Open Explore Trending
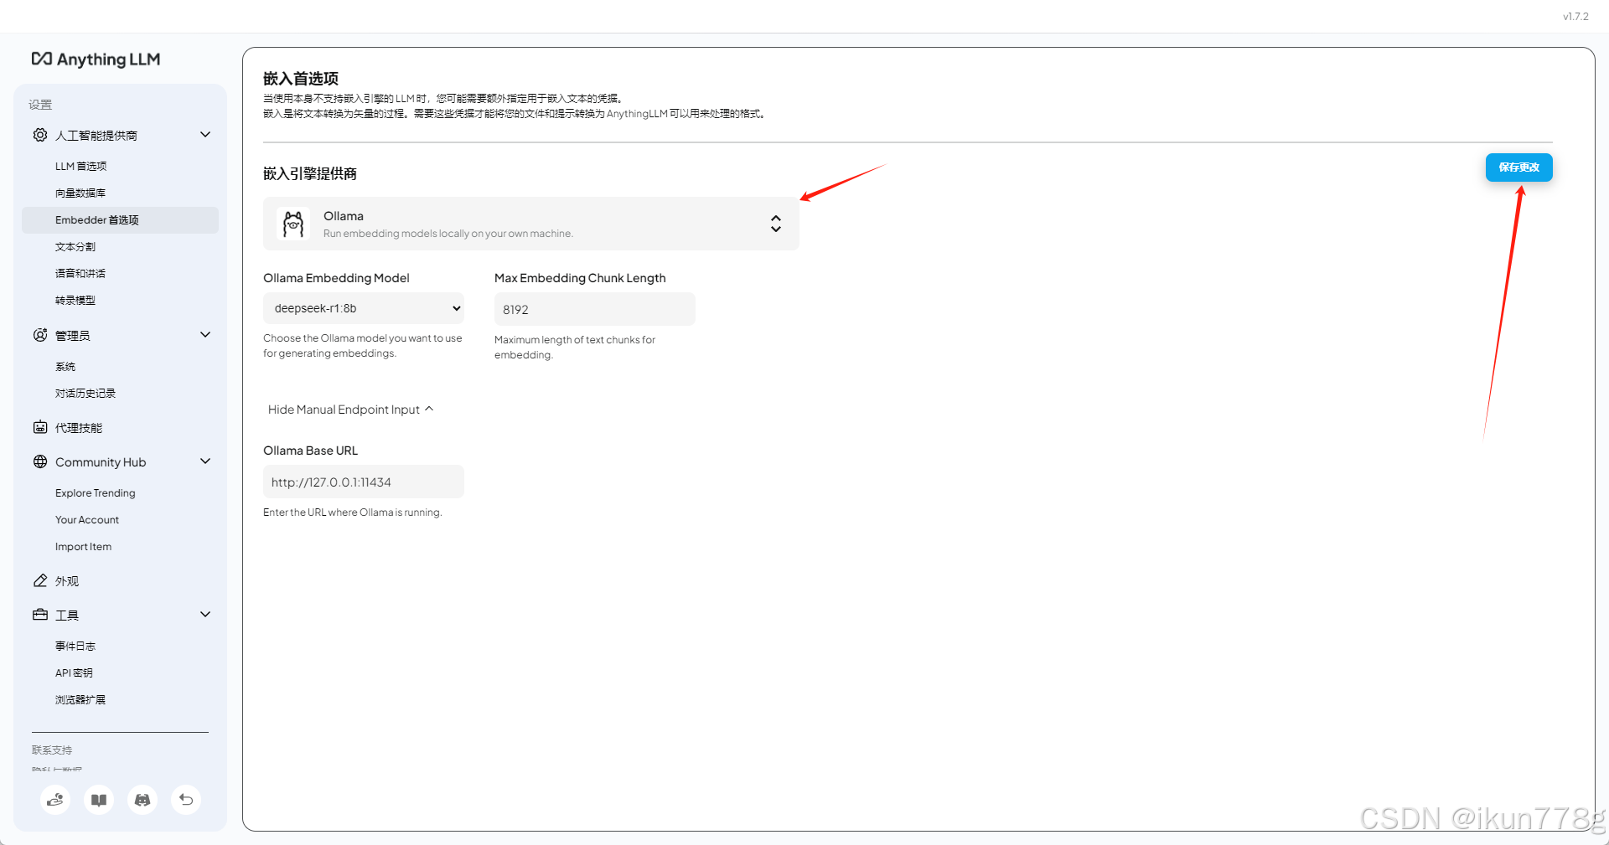 [x=96, y=493]
